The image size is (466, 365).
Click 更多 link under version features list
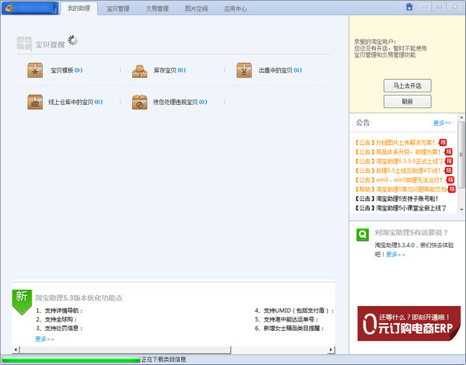click(44, 339)
